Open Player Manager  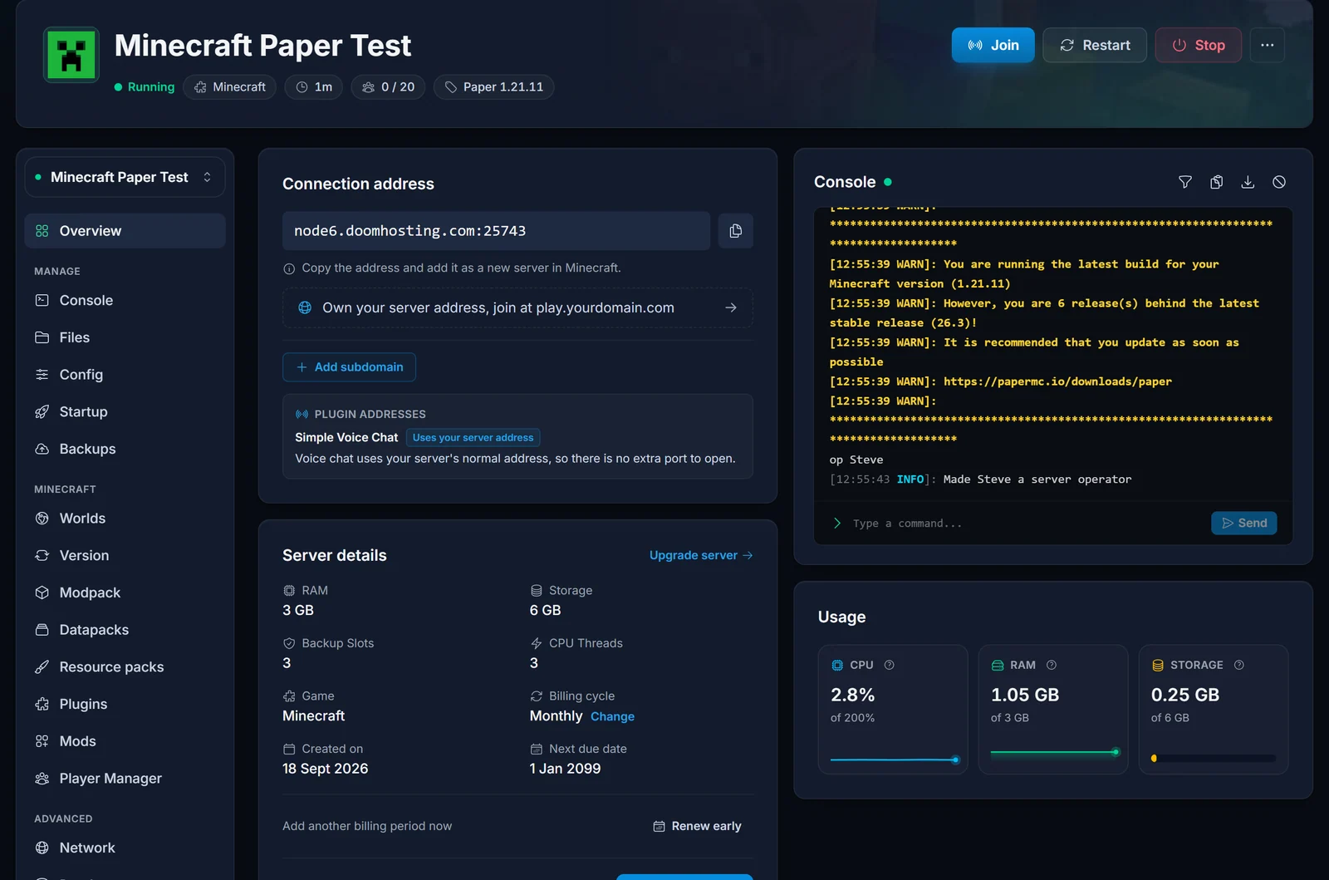click(x=125, y=779)
